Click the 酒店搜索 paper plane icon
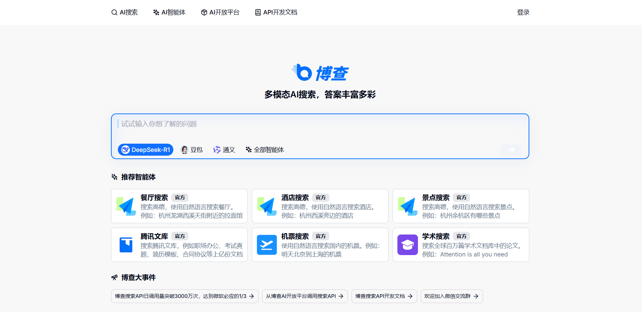Image resolution: width=642 pixels, height=312 pixels. point(267,206)
